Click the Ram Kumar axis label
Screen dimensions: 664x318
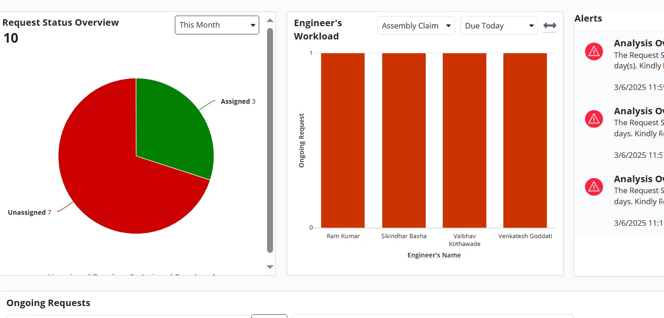click(343, 236)
